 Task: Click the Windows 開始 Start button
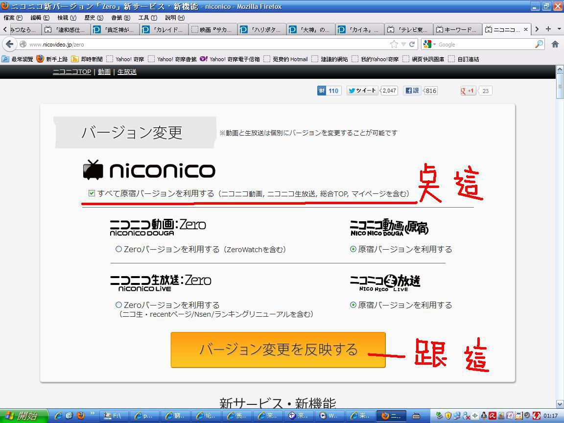click(x=23, y=416)
